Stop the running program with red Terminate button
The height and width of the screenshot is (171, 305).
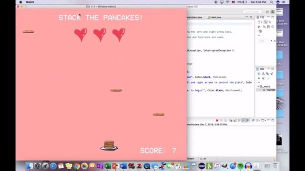[x=217, y=120]
